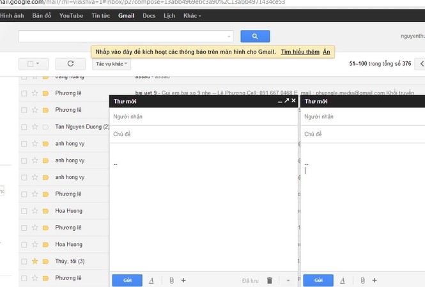Go to previous page with the arrow button

(x=421, y=64)
